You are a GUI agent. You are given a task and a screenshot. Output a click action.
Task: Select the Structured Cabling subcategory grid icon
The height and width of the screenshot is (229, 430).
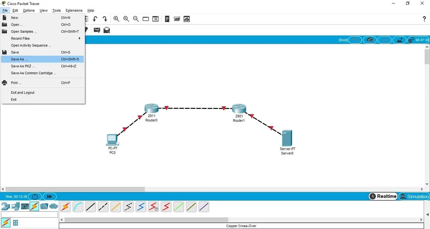pos(15,223)
